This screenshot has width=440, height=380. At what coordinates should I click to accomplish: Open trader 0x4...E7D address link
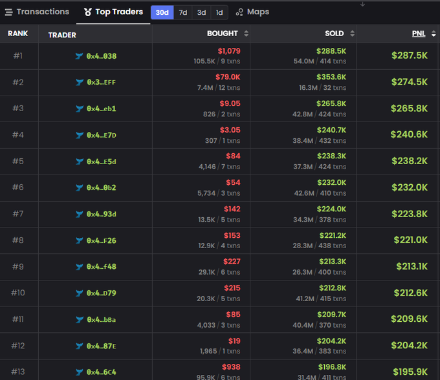(x=102, y=135)
